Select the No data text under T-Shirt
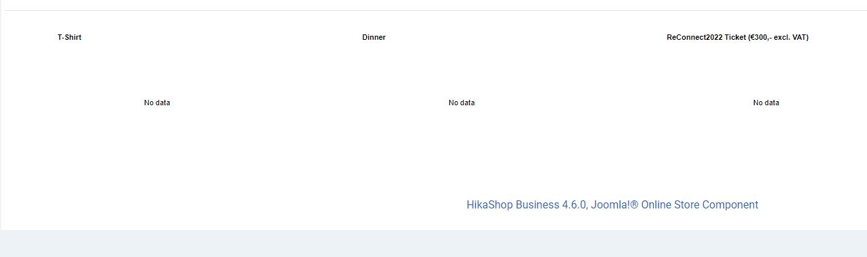Screen dimensions: 867x257 click(157, 103)
